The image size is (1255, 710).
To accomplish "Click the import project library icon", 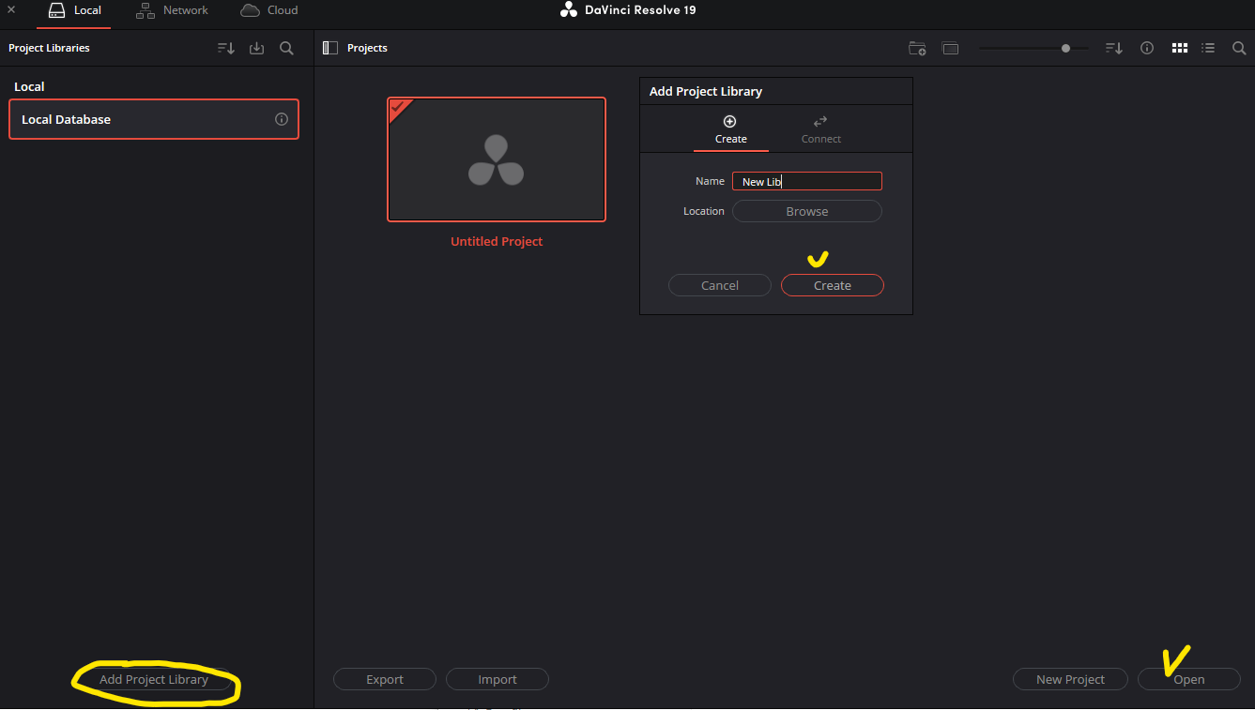I will coord(256,48).
